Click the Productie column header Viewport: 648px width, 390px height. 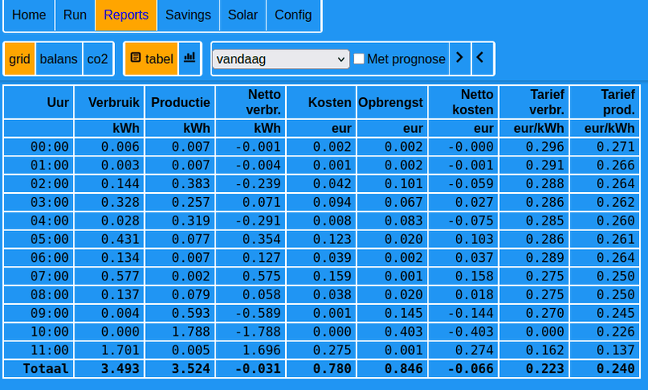click(x=180, y=102)
